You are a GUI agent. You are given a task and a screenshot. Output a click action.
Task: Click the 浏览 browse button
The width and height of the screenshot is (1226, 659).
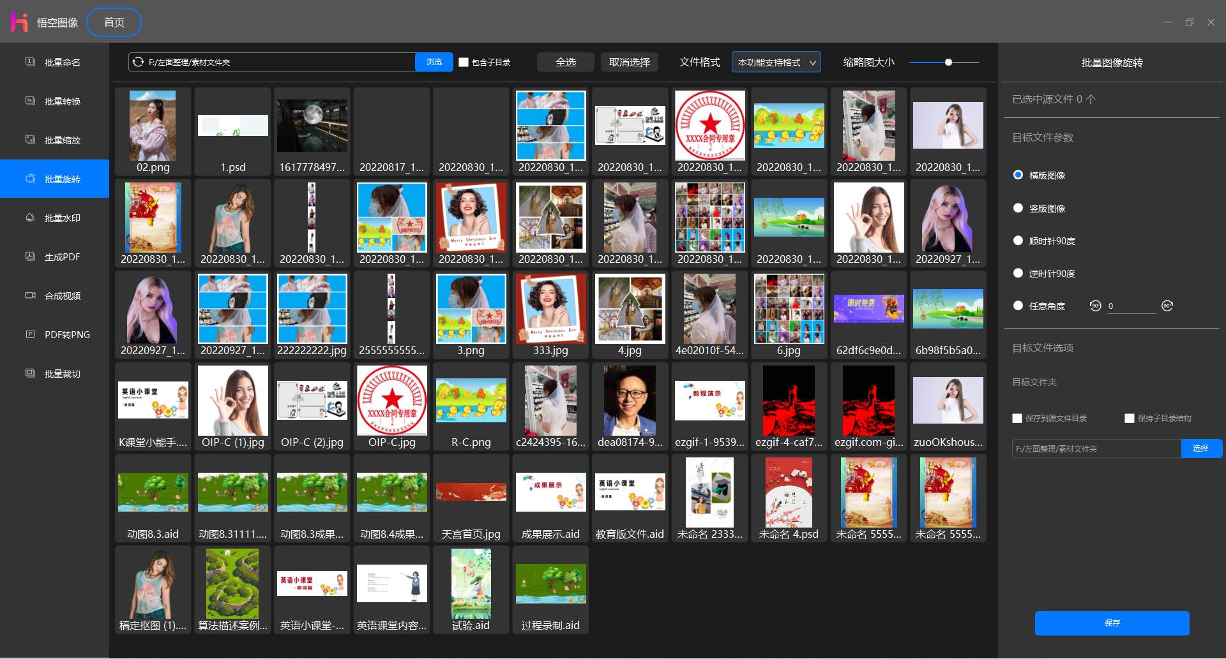click(x=434, y=62)
